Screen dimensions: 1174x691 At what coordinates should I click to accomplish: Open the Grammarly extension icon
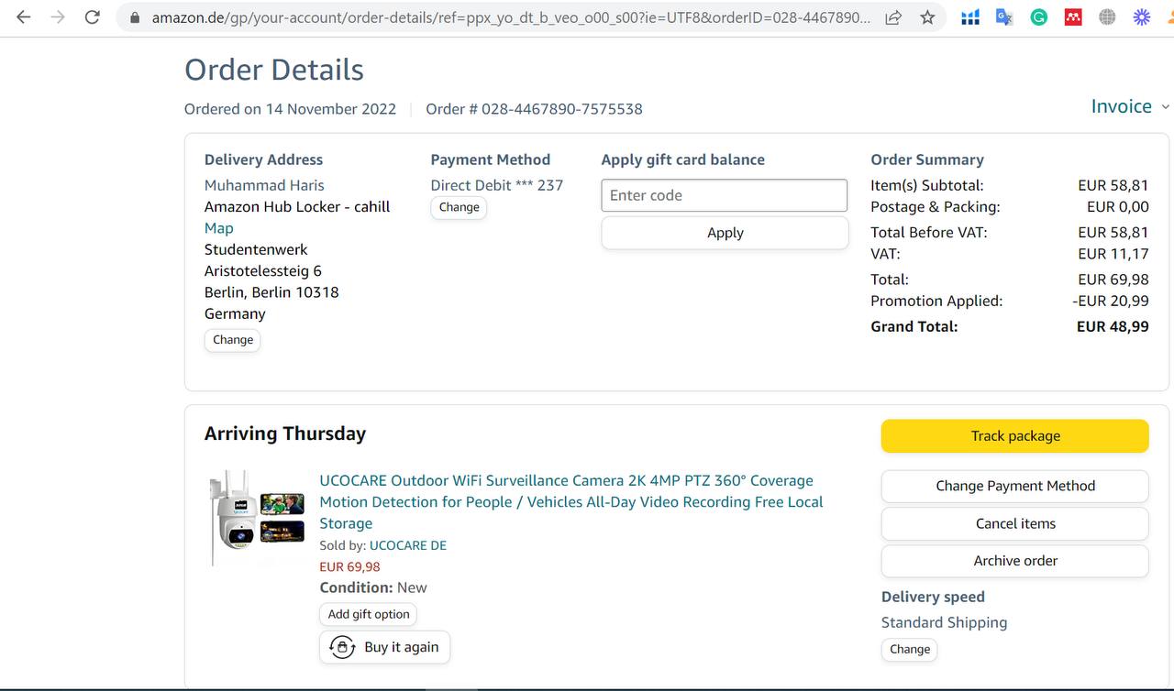[1038, 17]
